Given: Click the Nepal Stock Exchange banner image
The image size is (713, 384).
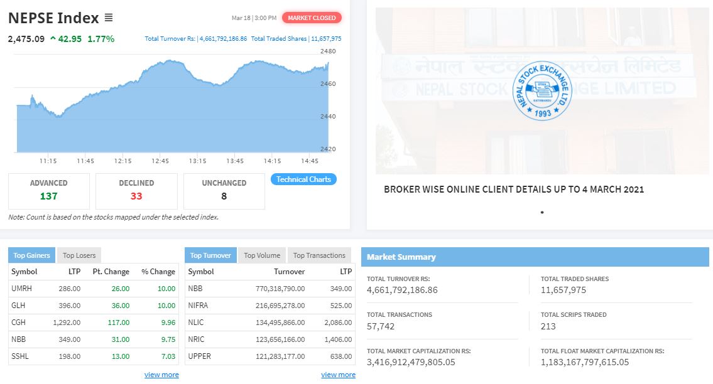Looking at the screenshot, I should (x=542, y=90).
